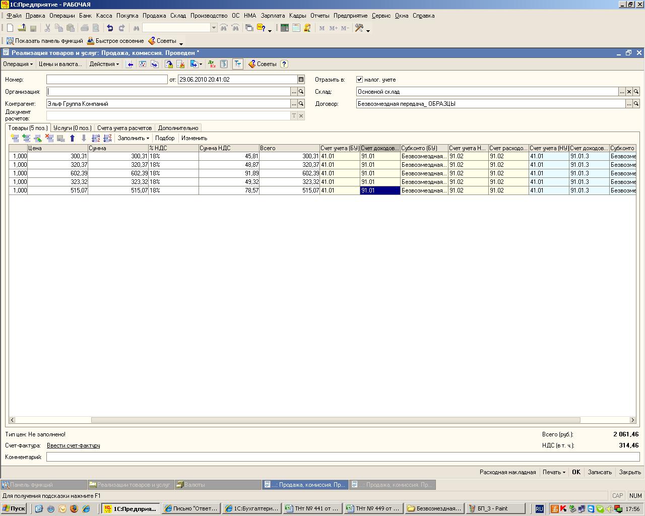Sort rows ascending with A-Z icon
This screenshot has height=516, width=645.
tap(96, 138)
